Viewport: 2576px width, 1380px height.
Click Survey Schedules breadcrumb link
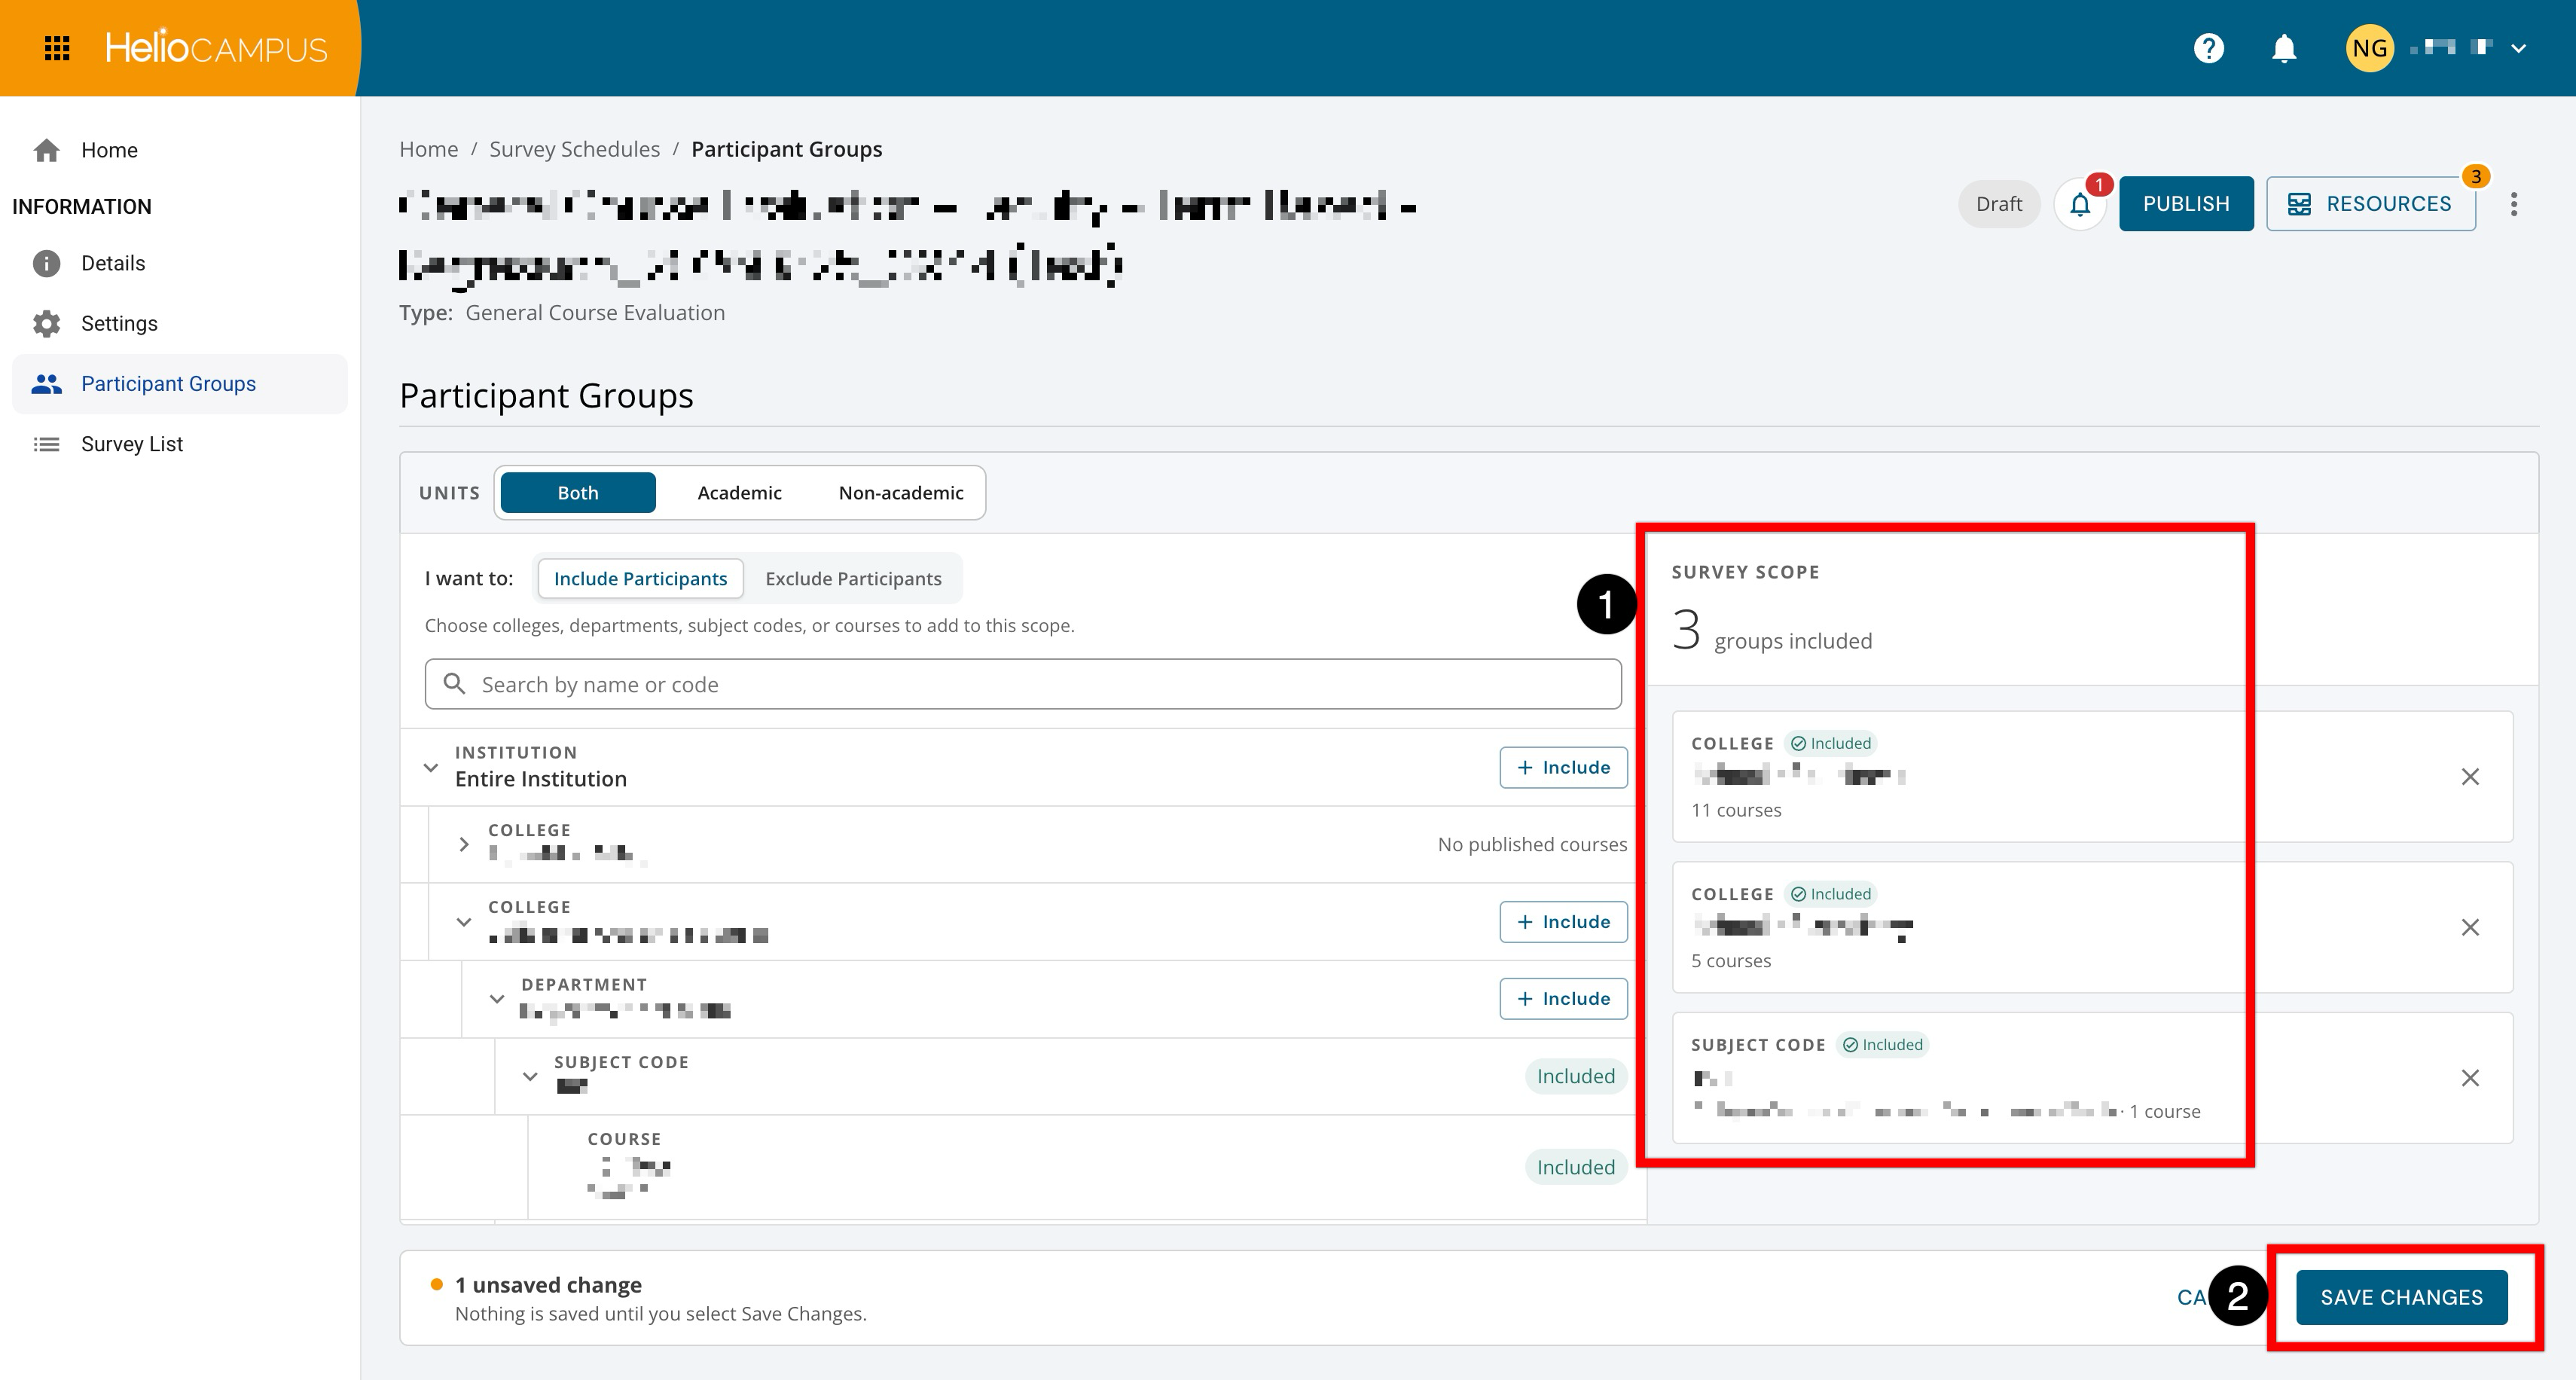click(574, 149)
